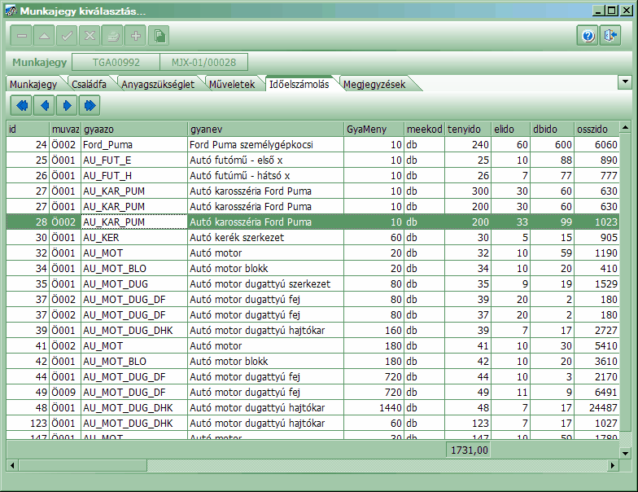
Task: Click the gyaazo column header
Action: 134,129
